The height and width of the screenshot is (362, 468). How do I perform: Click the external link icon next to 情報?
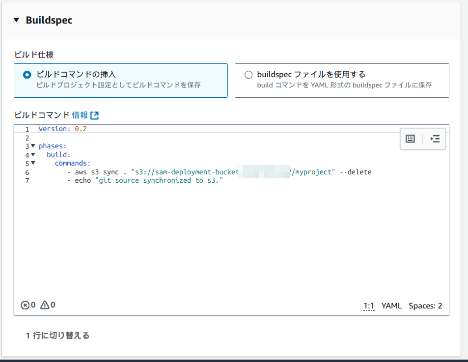pos(93,115)
